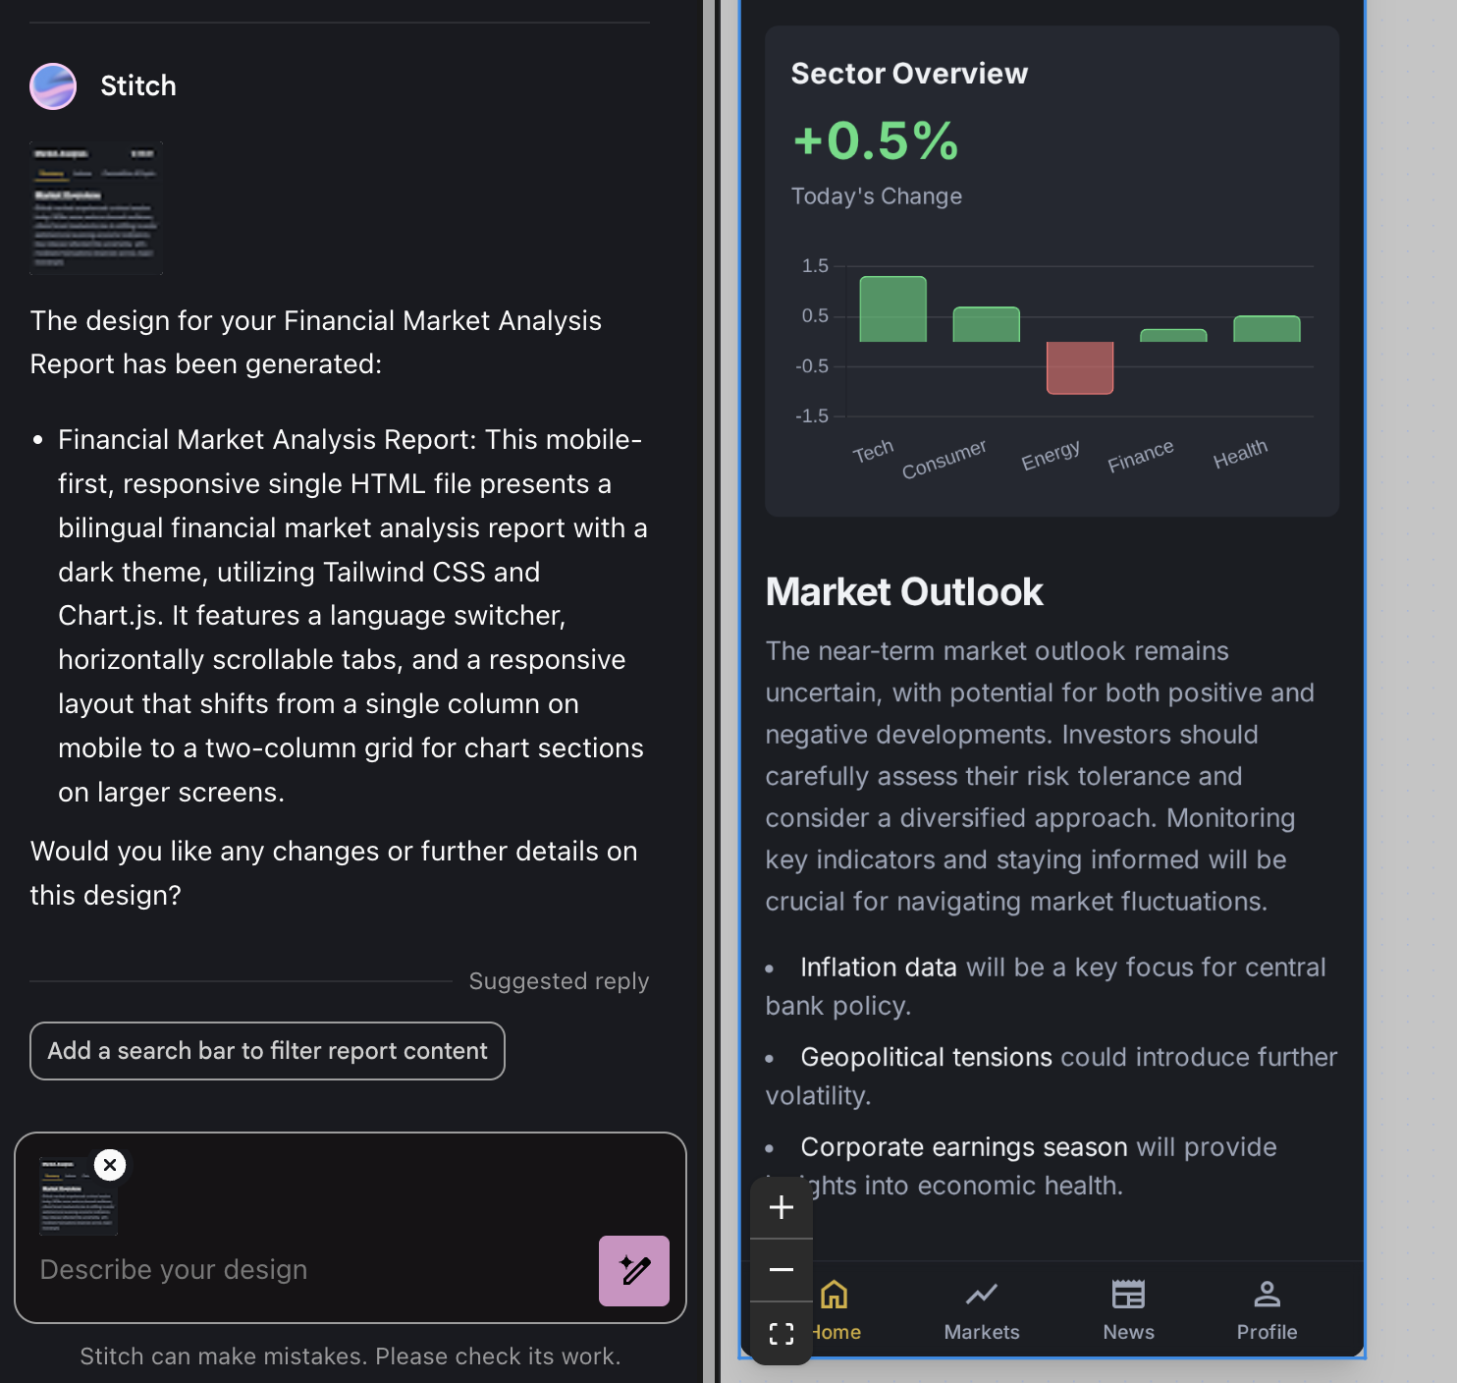Go to the Profile tab
Viewport: 1457px width, 1383px height.
[x=1267, y=1310]
